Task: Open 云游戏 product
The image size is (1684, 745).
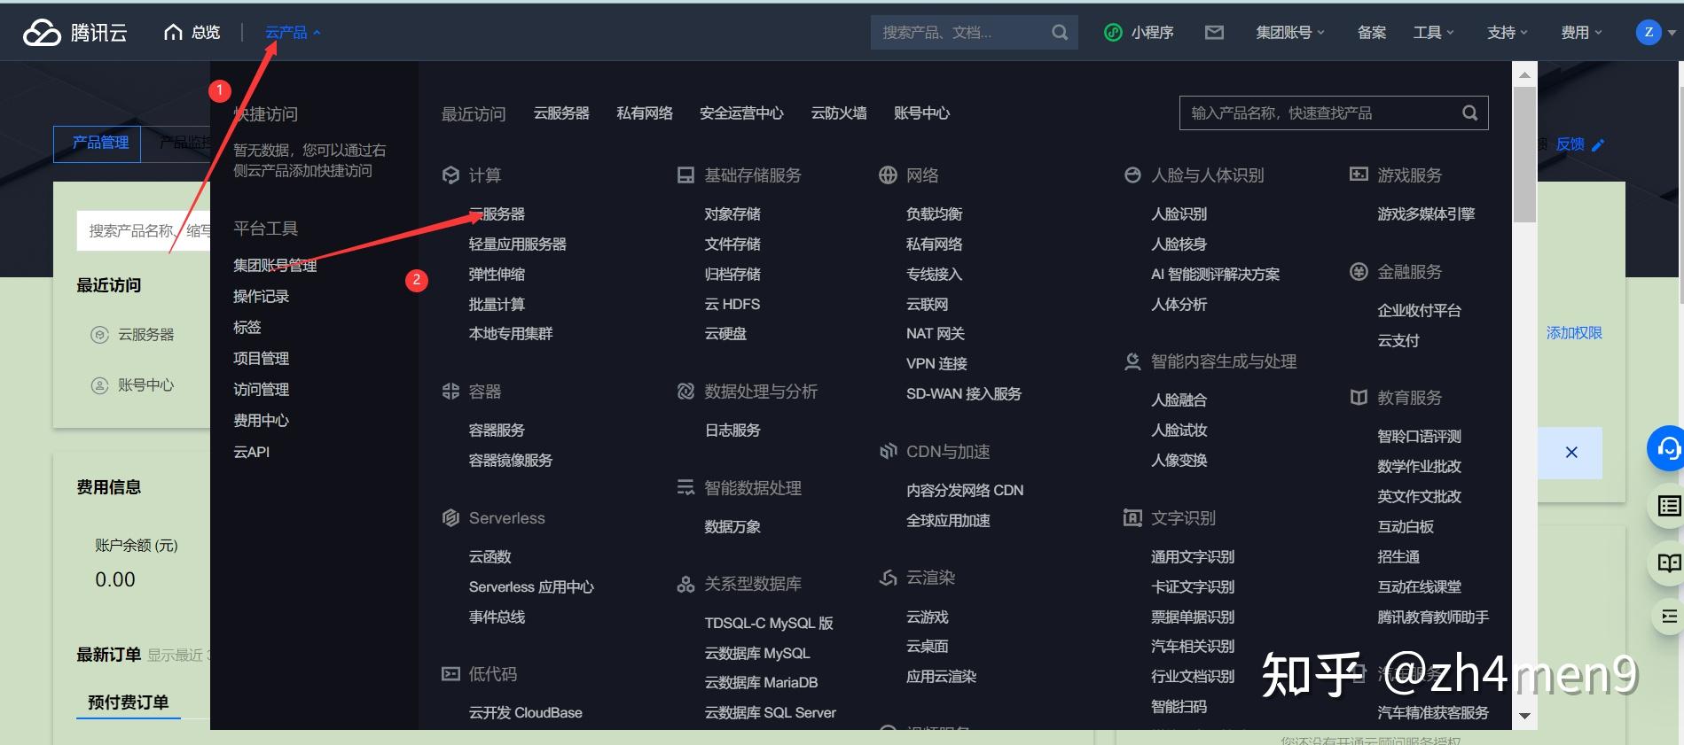Action: 927,617
